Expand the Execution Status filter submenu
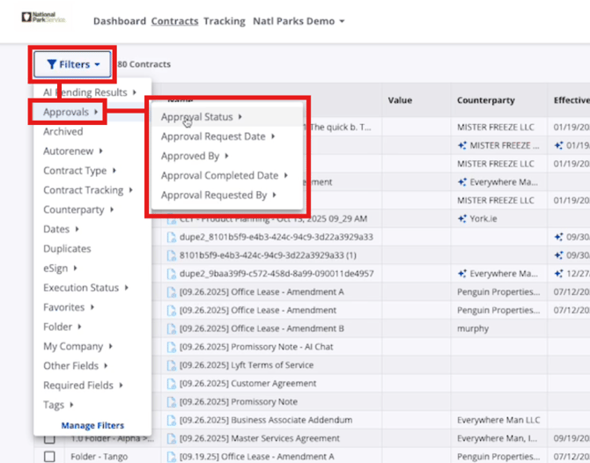This screenshot has height=463, width=590. 85,288
